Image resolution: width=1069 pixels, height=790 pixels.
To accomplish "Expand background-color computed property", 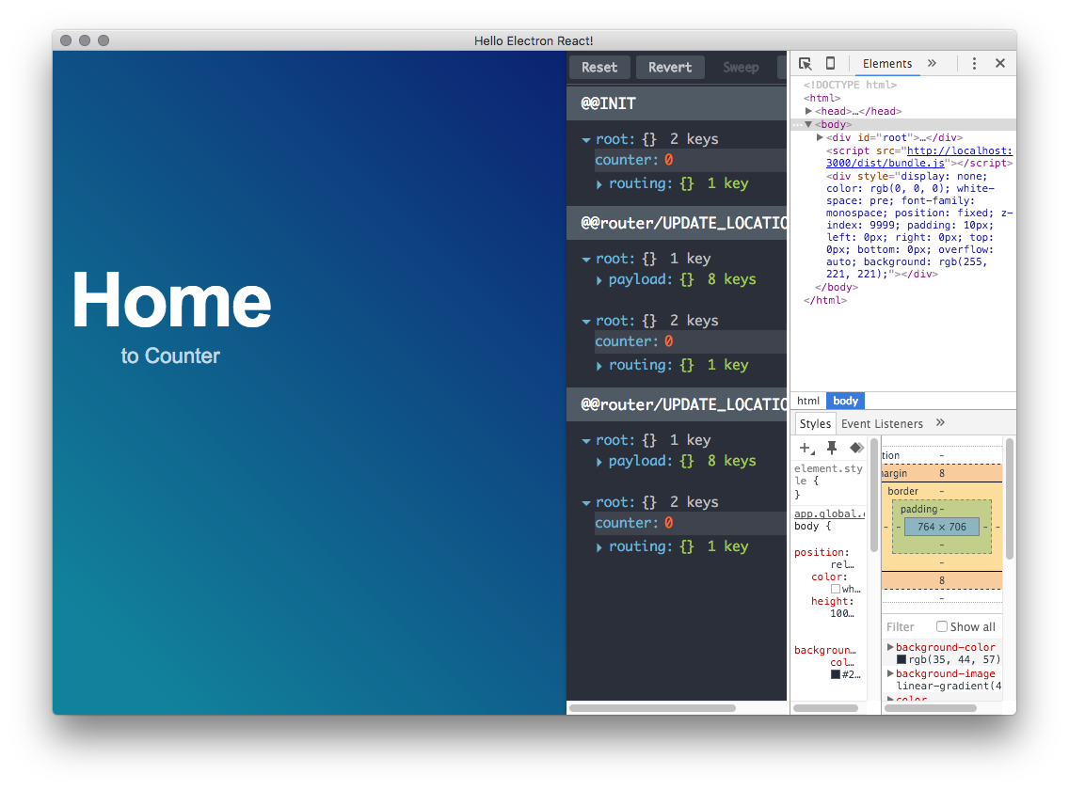I will click(889, 647).
